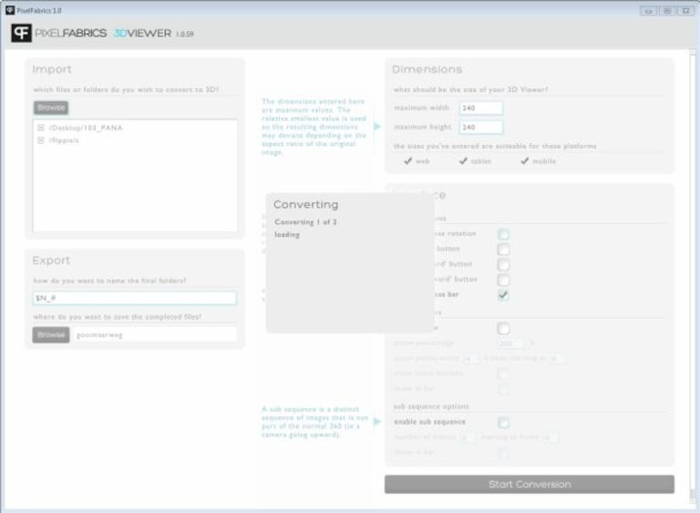Image resolution: width=700 pixels, height=513 pixels.
Task: Click the teal arrow beside the dimensions help text
Action: point(376,127)
